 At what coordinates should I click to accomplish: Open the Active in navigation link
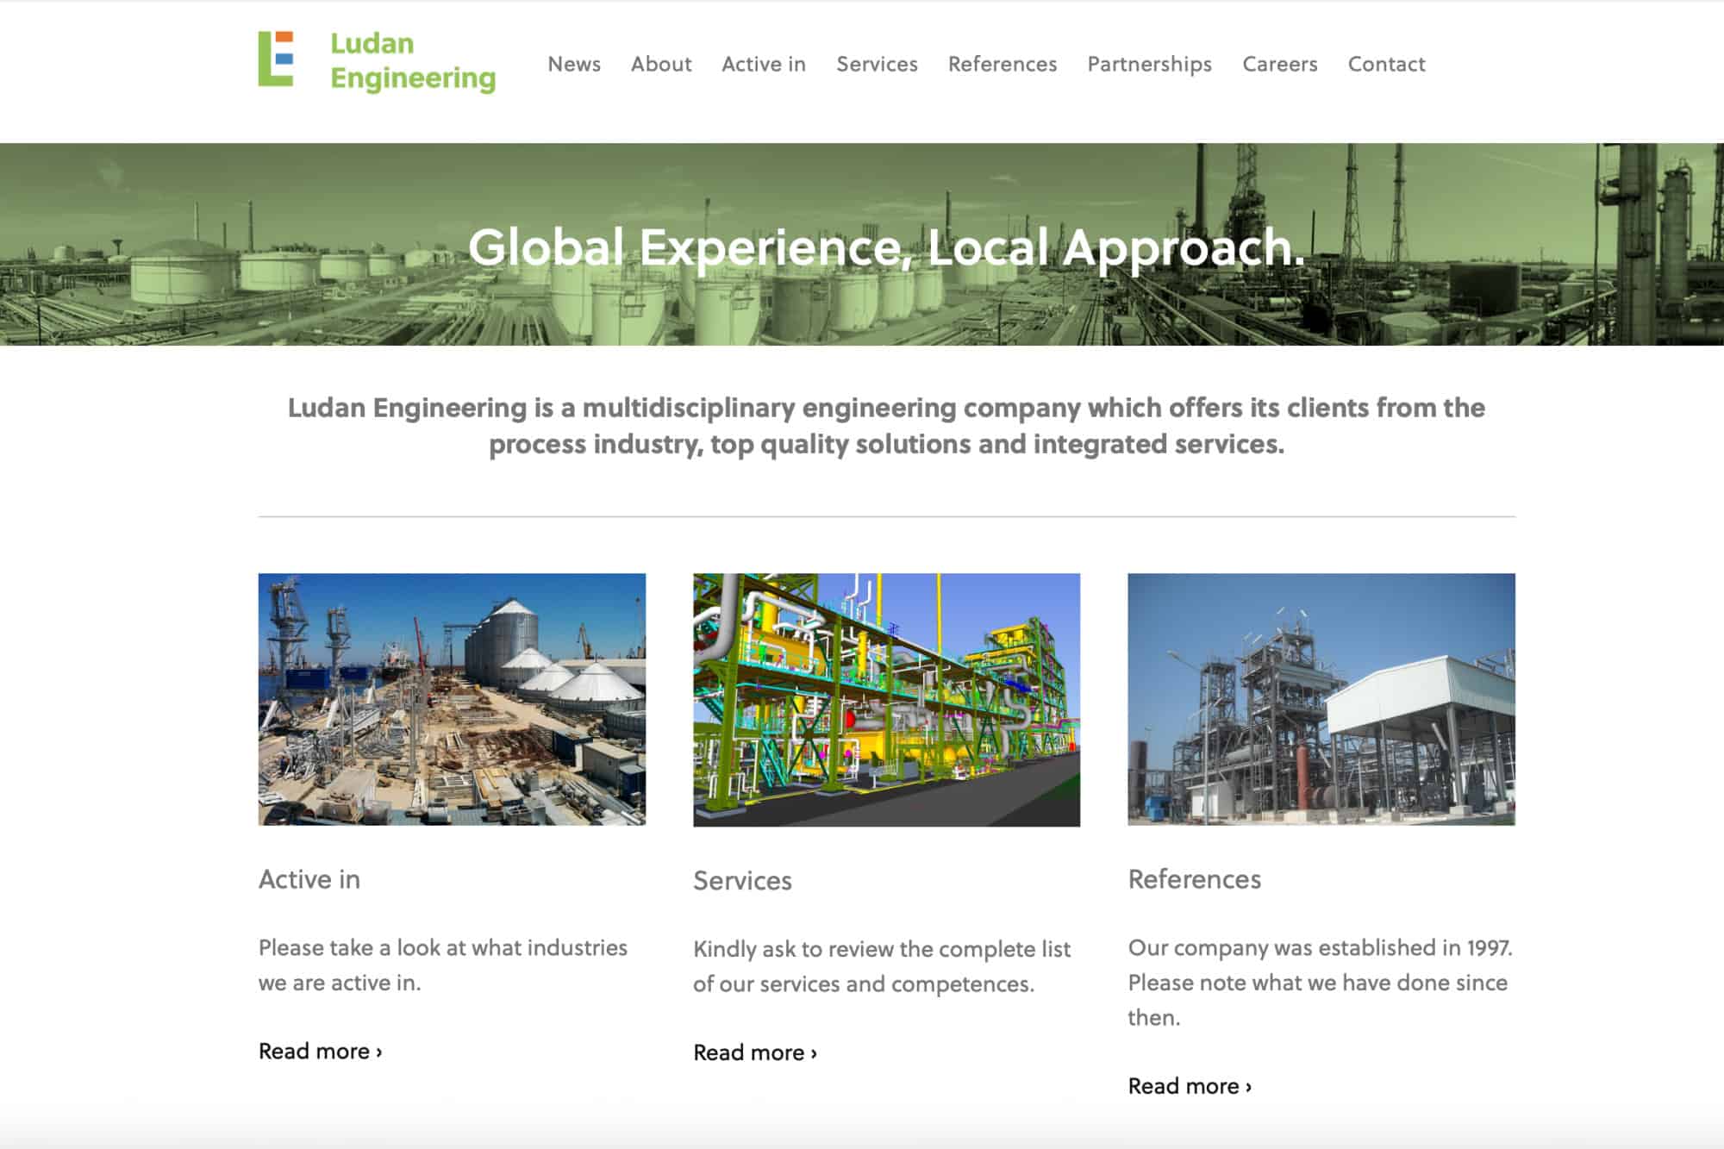click(763, 65)
